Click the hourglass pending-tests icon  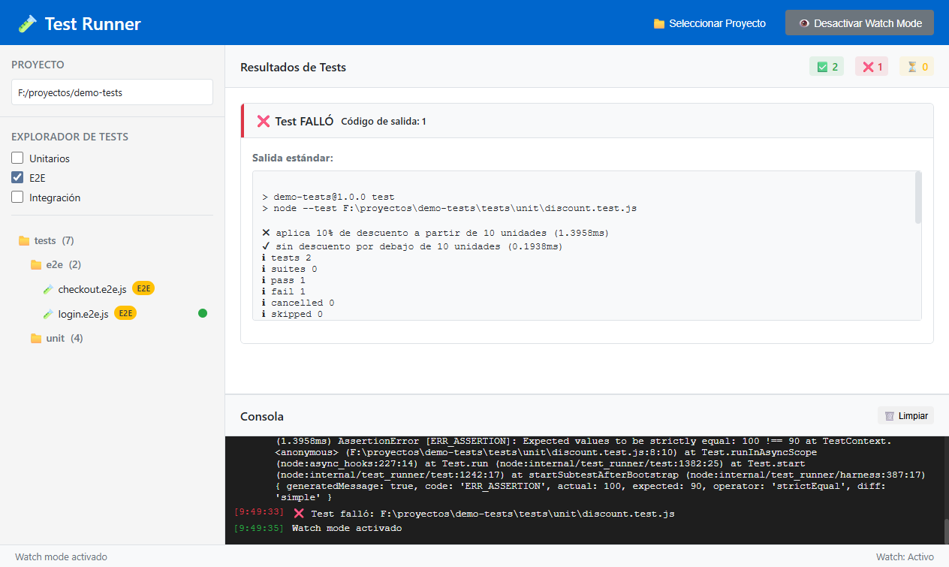(x=912, y=67)
